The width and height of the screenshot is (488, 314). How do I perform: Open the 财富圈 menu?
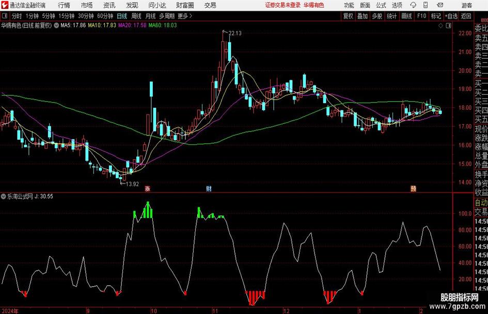click(x=185, y=5)
